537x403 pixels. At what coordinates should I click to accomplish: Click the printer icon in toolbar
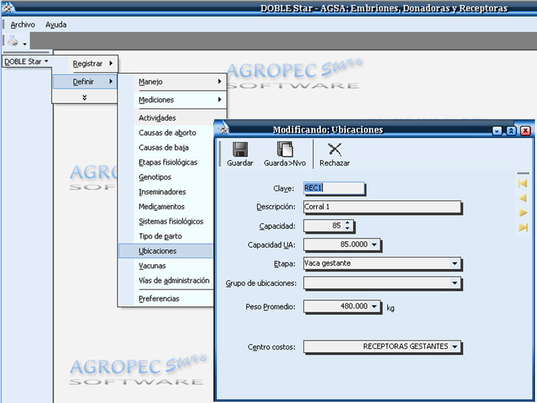(13, 41)
